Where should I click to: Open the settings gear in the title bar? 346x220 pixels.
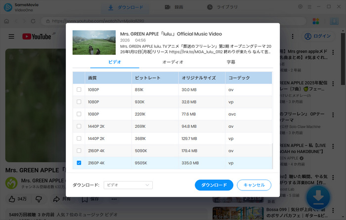tap(300, 6)
